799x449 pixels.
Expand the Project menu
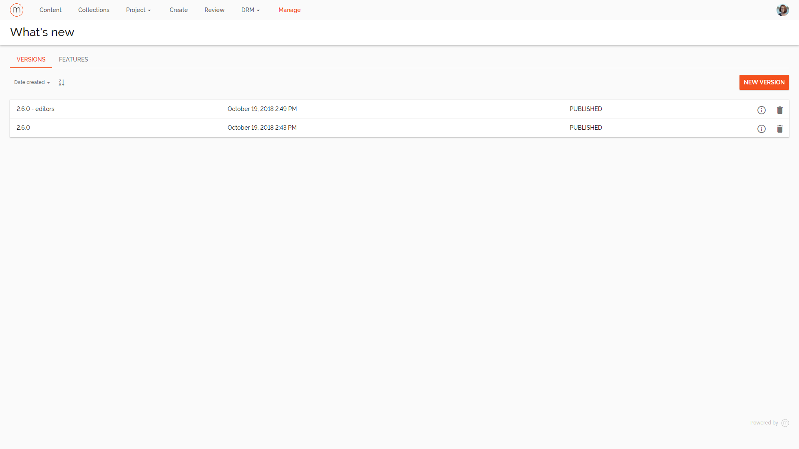click(138, 10)
